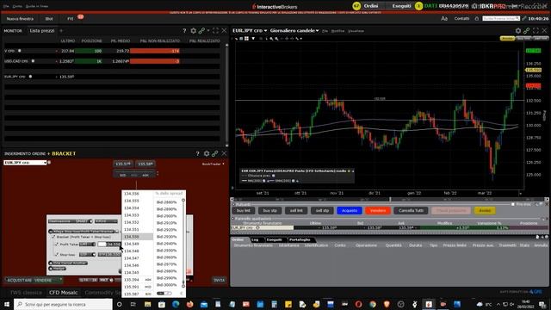Click the chart panel link chain icon
This screenshot has width=551, height=310.
click(x=526, y=31)
